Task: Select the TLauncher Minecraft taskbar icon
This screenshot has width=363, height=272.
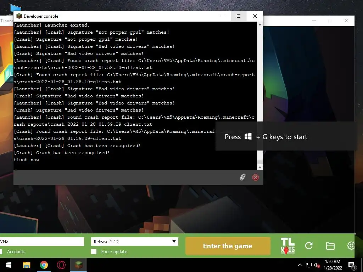Action: pyautogui.click(x=79, y=265)
